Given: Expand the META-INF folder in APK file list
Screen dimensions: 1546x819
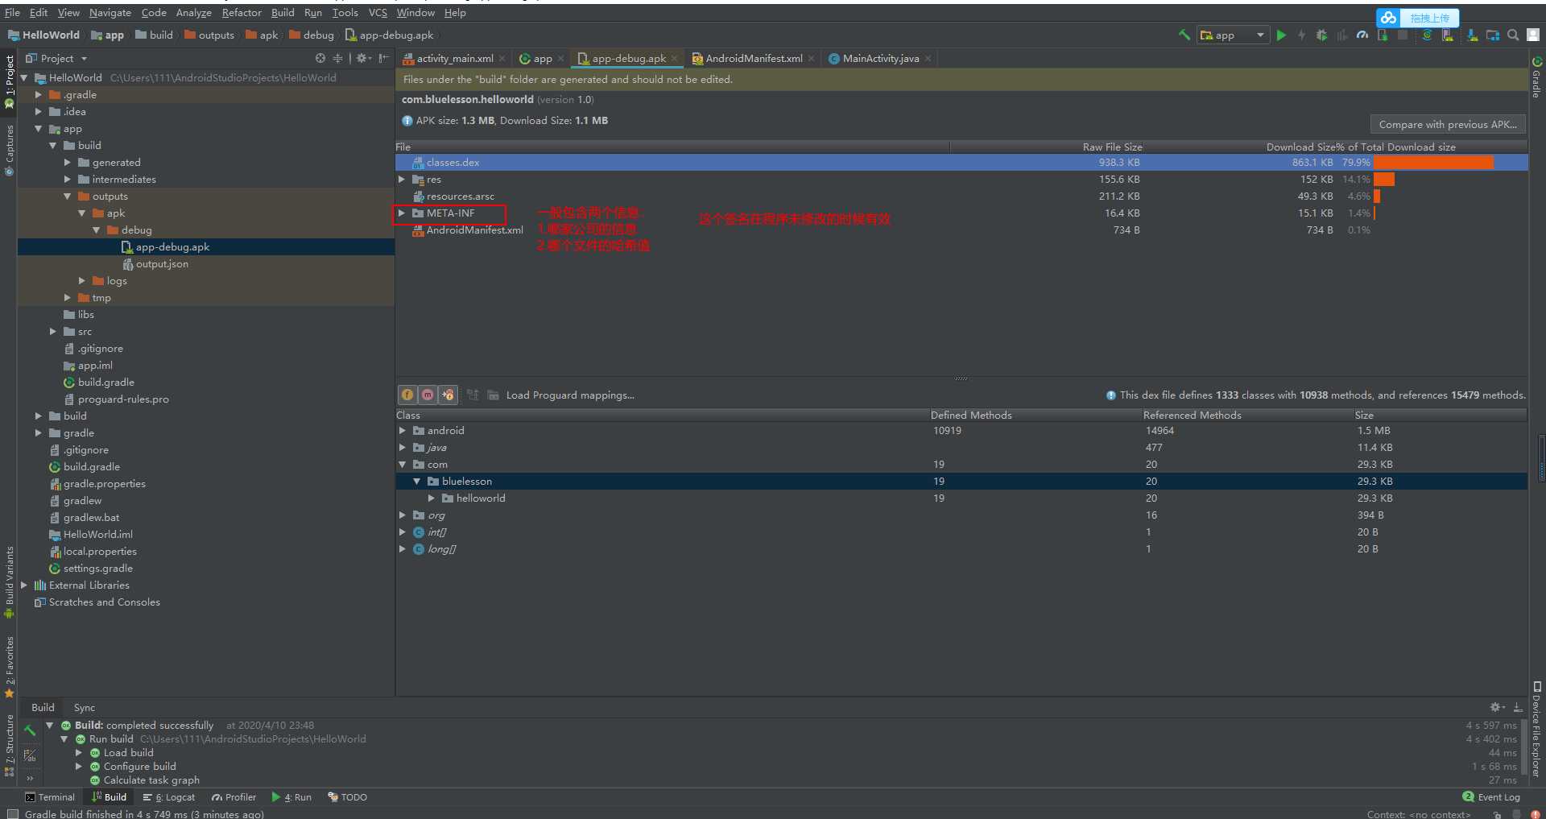Looking at the screenshot, I should point(401,213).
